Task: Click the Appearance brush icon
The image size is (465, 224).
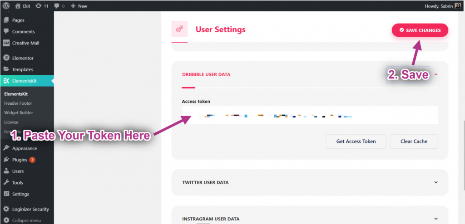Action: click(x=6, y=148)
